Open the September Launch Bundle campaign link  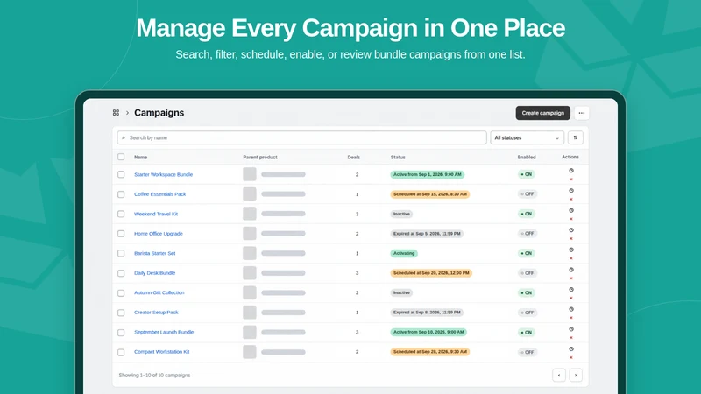[x=164, y=332]
